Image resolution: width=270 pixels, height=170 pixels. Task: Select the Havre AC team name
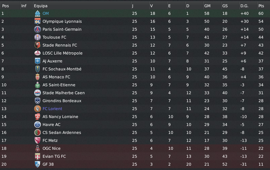pos(52,125)
